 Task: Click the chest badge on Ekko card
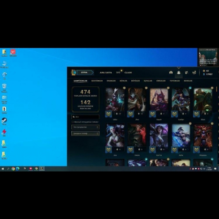124,88
